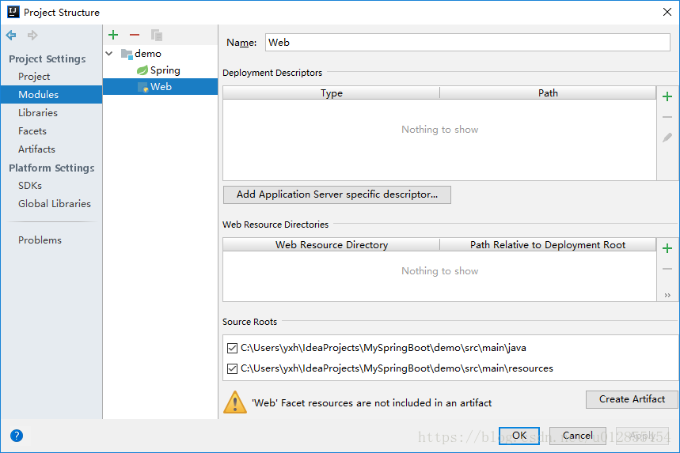680x453 pixels.
Task: Close the Project Structure dialog
Action: pyautogui.click(x=667, y=12)
